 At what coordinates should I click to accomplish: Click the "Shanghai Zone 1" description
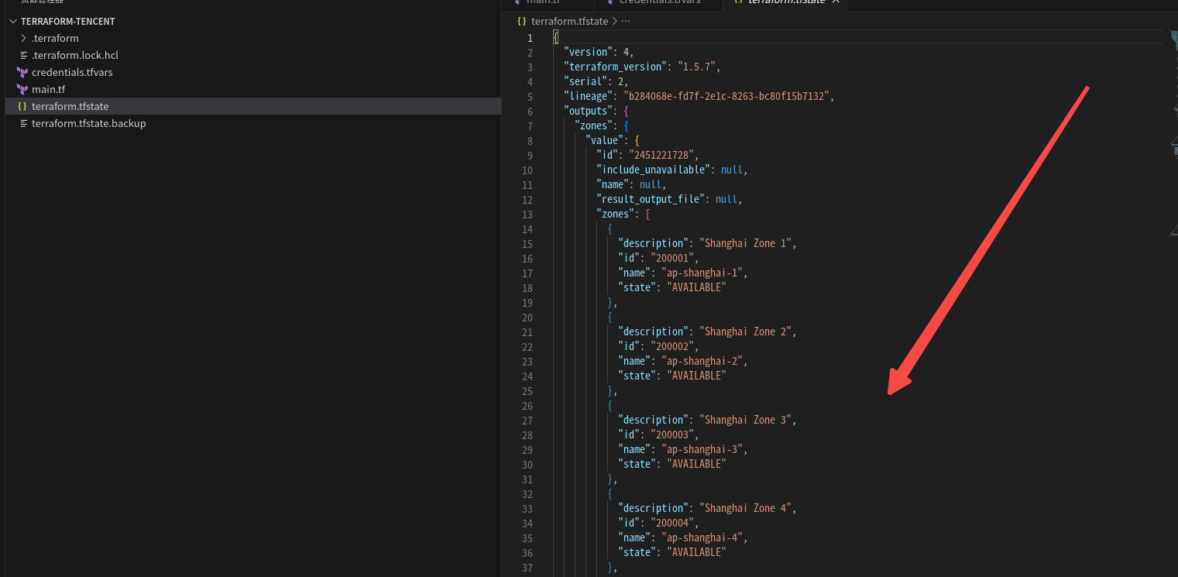tap(746, 244)
